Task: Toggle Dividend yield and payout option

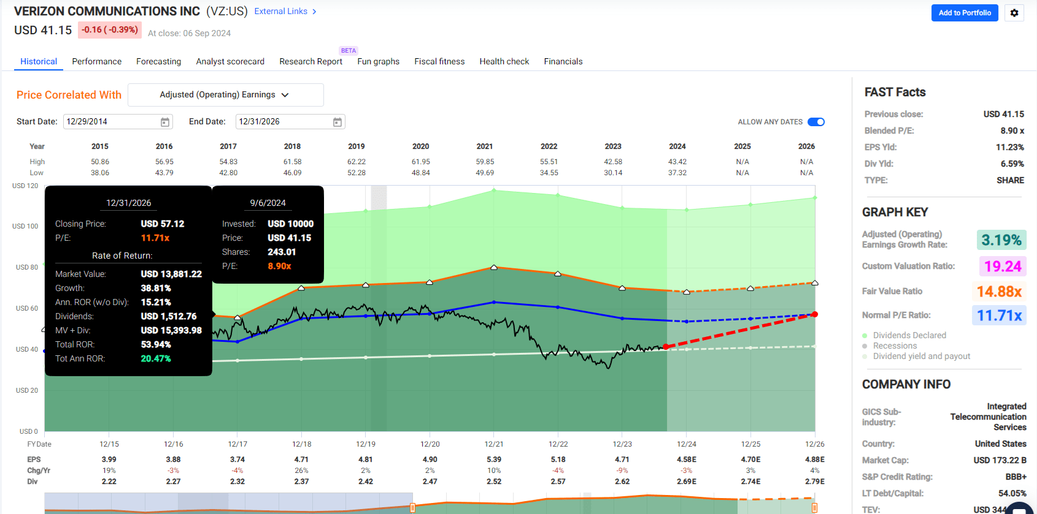Action: (x=921, y=356)
